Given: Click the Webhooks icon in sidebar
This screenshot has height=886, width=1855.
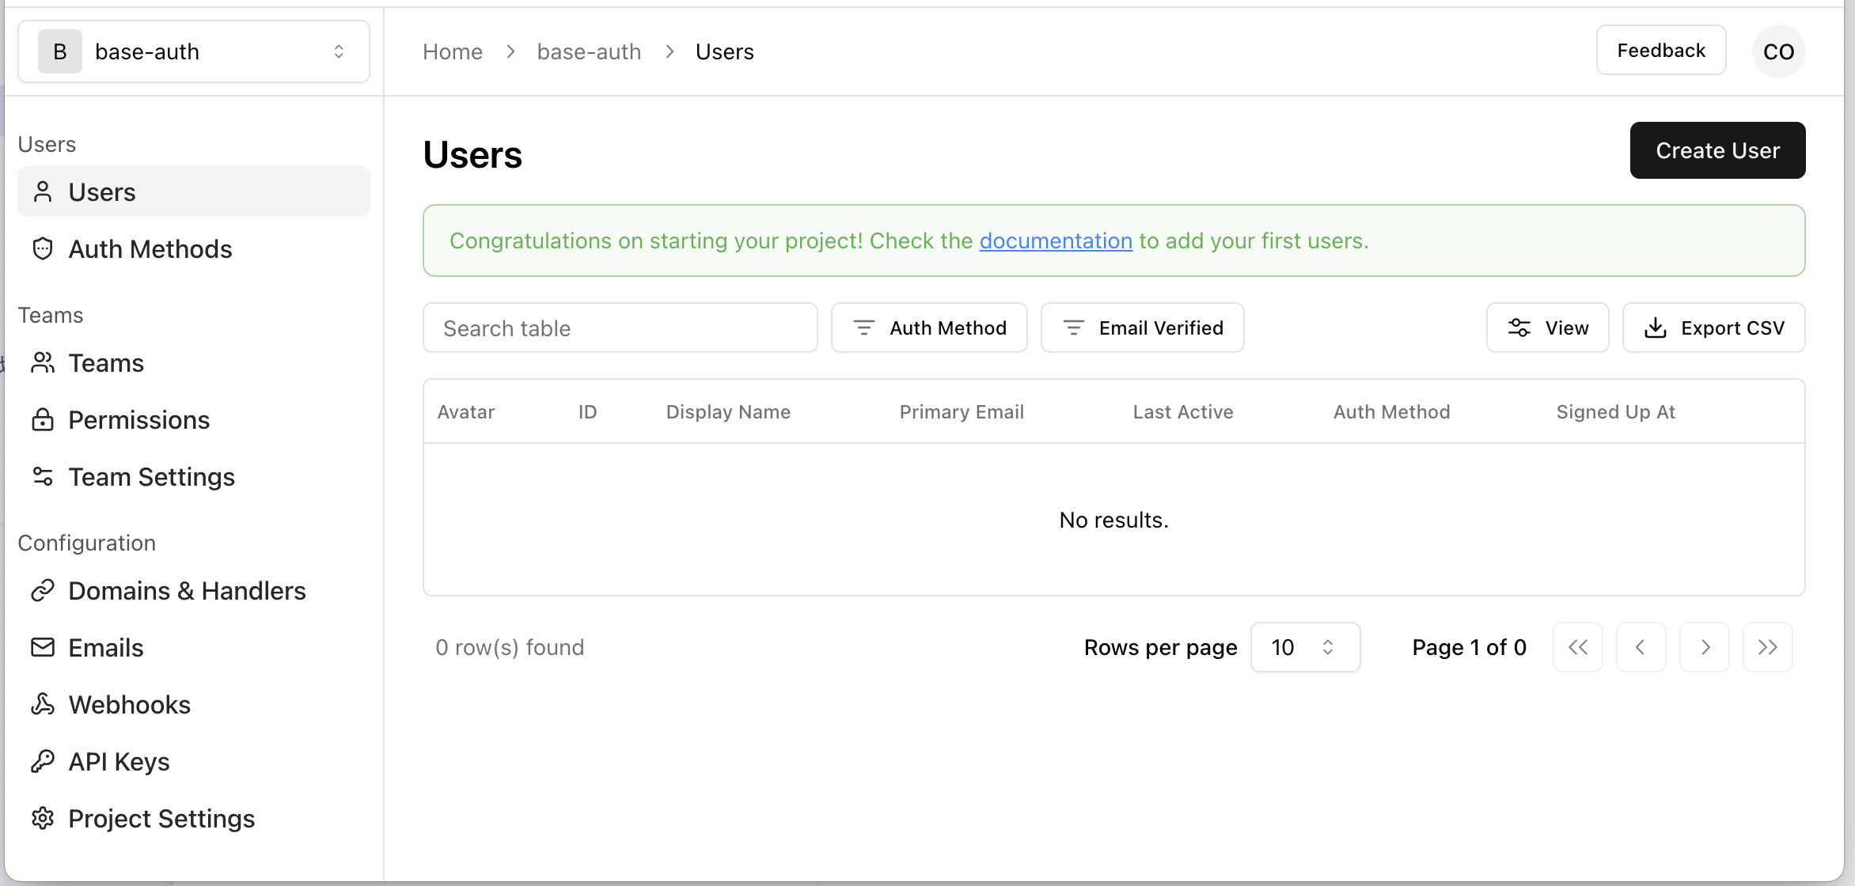Looking at the screenshot, I should [43, 704].
